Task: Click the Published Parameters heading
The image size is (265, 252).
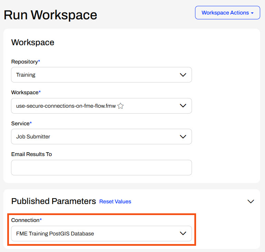Action: click(53, 201)
